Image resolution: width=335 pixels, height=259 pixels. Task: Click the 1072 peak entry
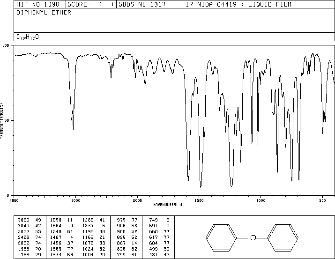coord(94,243)
